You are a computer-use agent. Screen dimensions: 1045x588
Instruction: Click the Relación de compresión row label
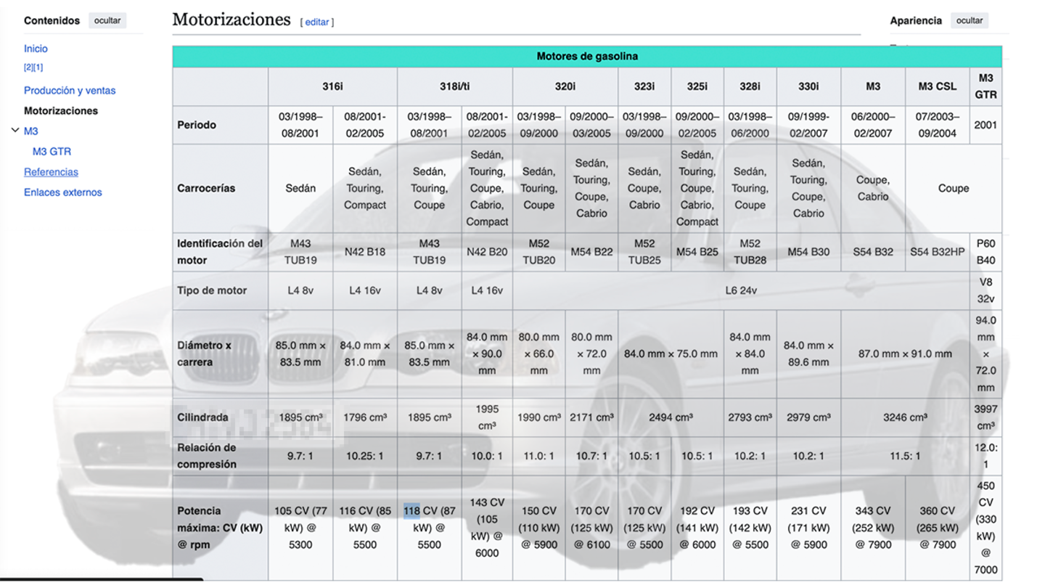(x=221, y=456)
